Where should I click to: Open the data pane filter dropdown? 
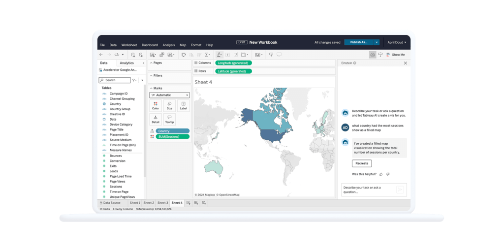[134, 80]
